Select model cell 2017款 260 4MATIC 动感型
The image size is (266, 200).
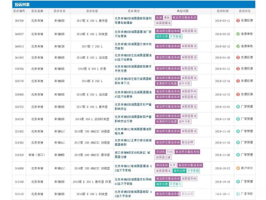(92, 142)
